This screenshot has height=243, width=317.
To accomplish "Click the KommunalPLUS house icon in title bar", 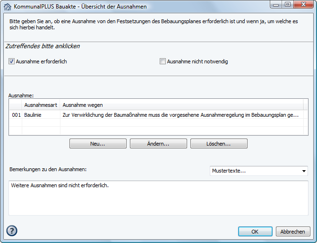I will (x=8, y=7).
